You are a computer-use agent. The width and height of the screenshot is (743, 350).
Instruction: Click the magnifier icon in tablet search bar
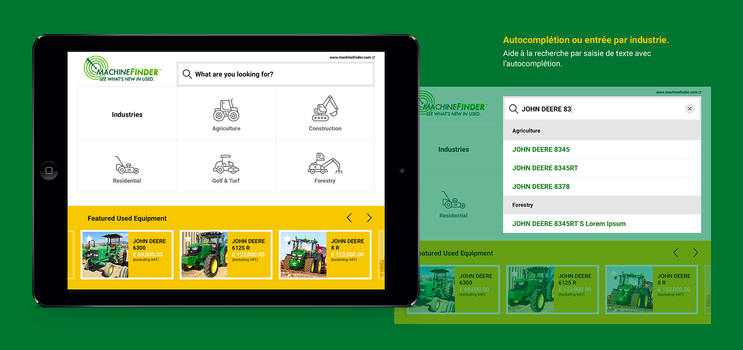point(187,74)
